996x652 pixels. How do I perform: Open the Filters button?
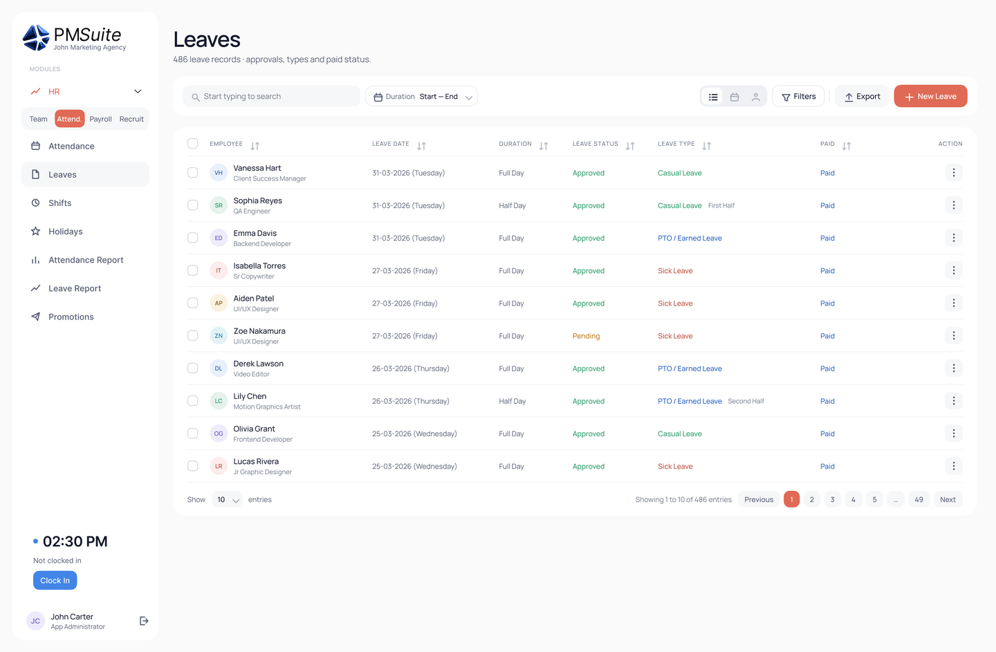[798, 97]
